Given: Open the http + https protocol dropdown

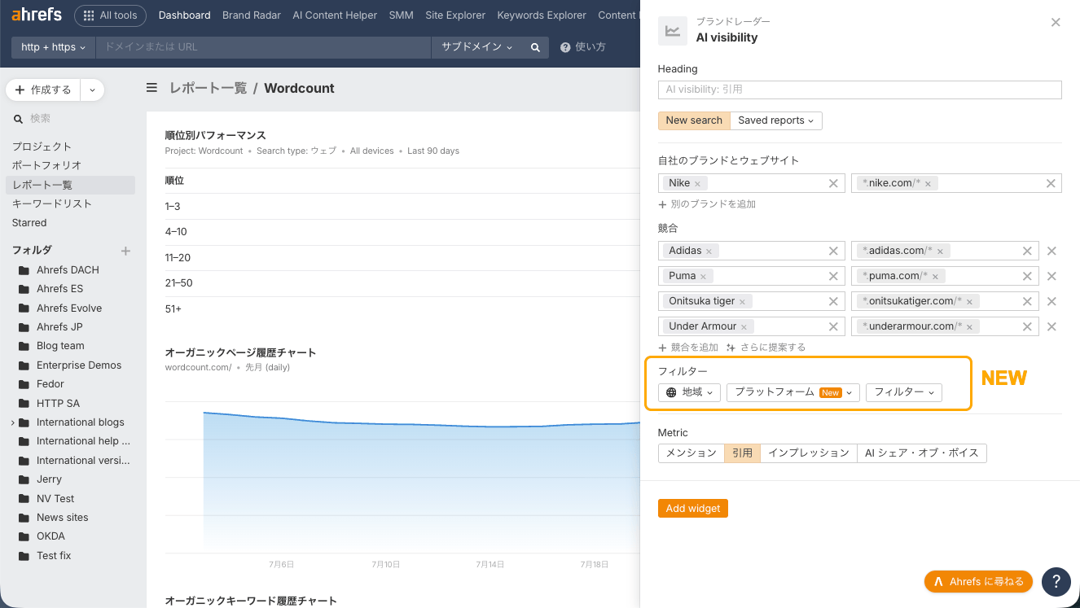Looking at the screenshot, I should click(54, 47).
